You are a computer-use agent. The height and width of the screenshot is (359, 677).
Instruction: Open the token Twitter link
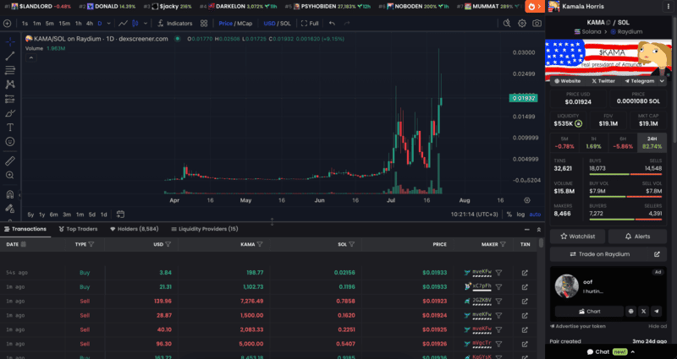click(x=603, y=81)
